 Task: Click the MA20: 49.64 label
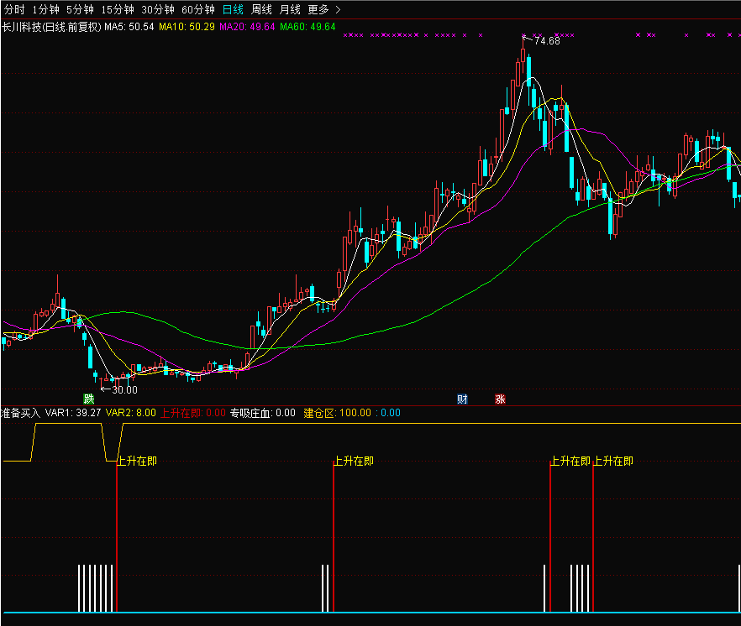(247, 27)
